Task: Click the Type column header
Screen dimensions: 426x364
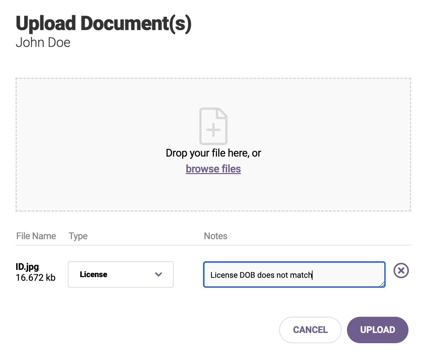Action: (x=78, y=236)
